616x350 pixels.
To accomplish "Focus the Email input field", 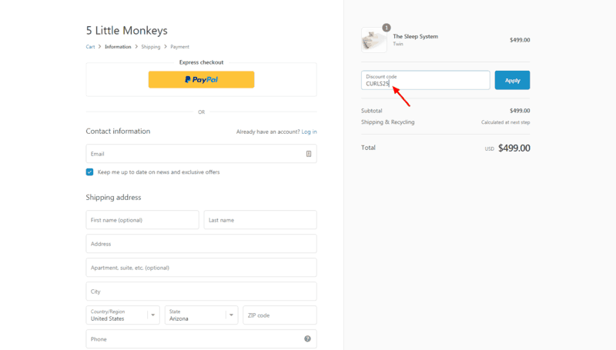I will tap(201, 154).
